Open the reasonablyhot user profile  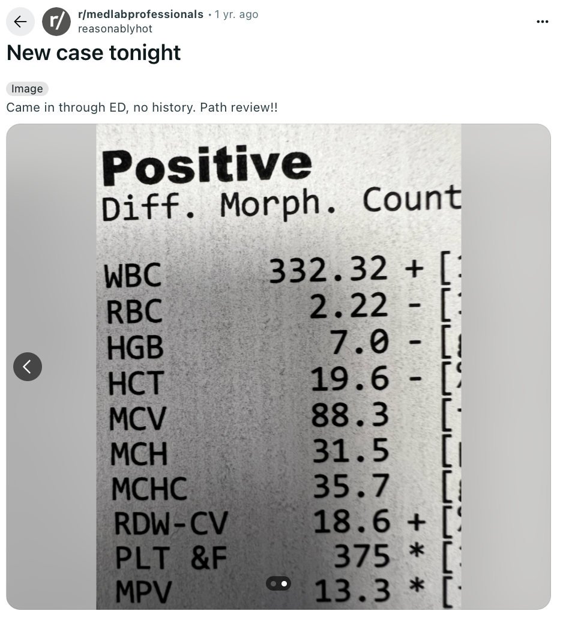pos(115,29)
